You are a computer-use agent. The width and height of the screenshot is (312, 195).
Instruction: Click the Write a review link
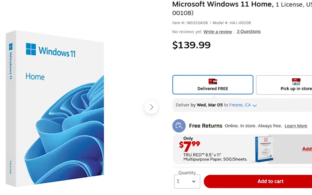click(x=218, y=32)
